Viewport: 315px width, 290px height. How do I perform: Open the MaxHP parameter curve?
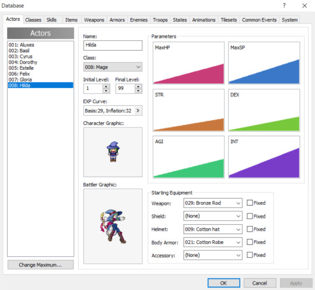188,63
